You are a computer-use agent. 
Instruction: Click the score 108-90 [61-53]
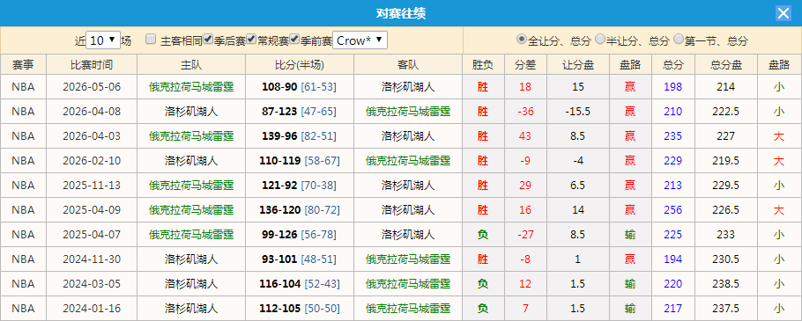point(300,87)
